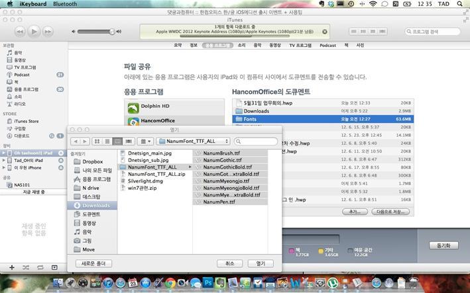Open Finder from the Dock
Image resolution: width=470 pixels, height=293 pixels.
[58, 282]
